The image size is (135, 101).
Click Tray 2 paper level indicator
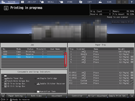pos(132,54)
